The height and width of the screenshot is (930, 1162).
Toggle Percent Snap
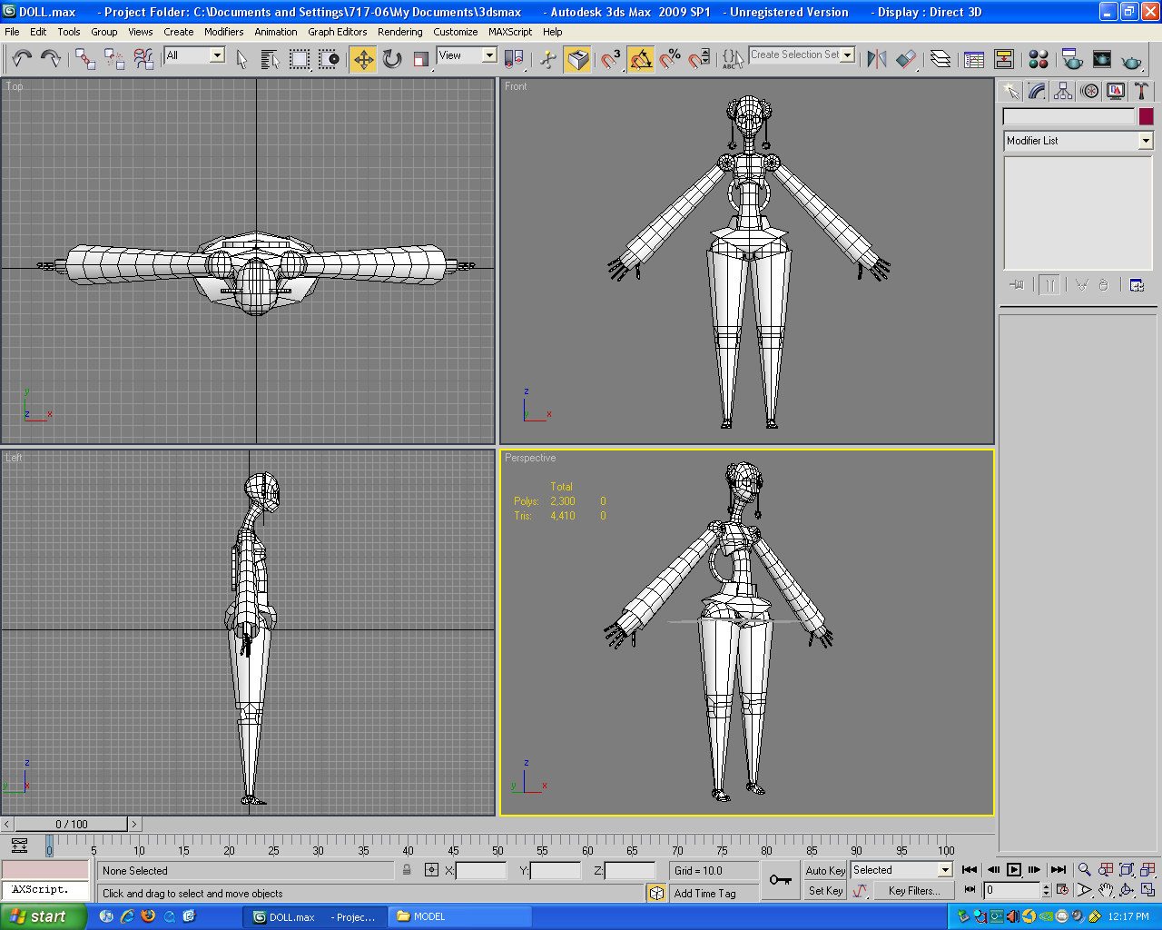pyautogui.click(x=670, y=59)
